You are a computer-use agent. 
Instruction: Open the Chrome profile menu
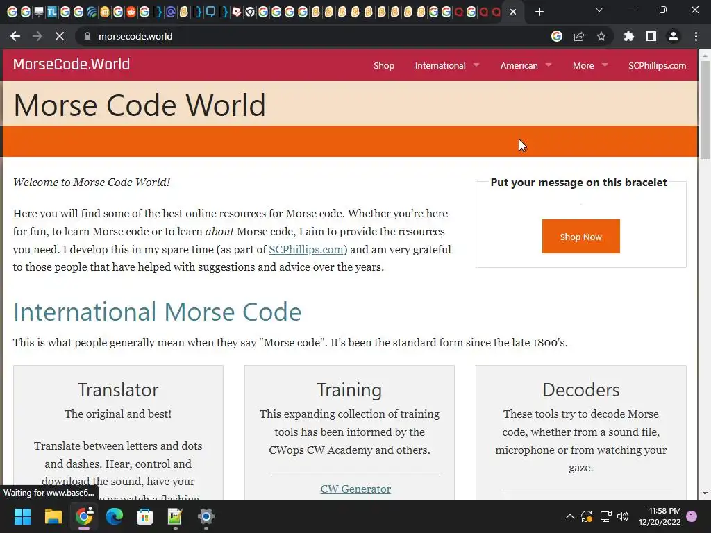(x=674, y=36)
